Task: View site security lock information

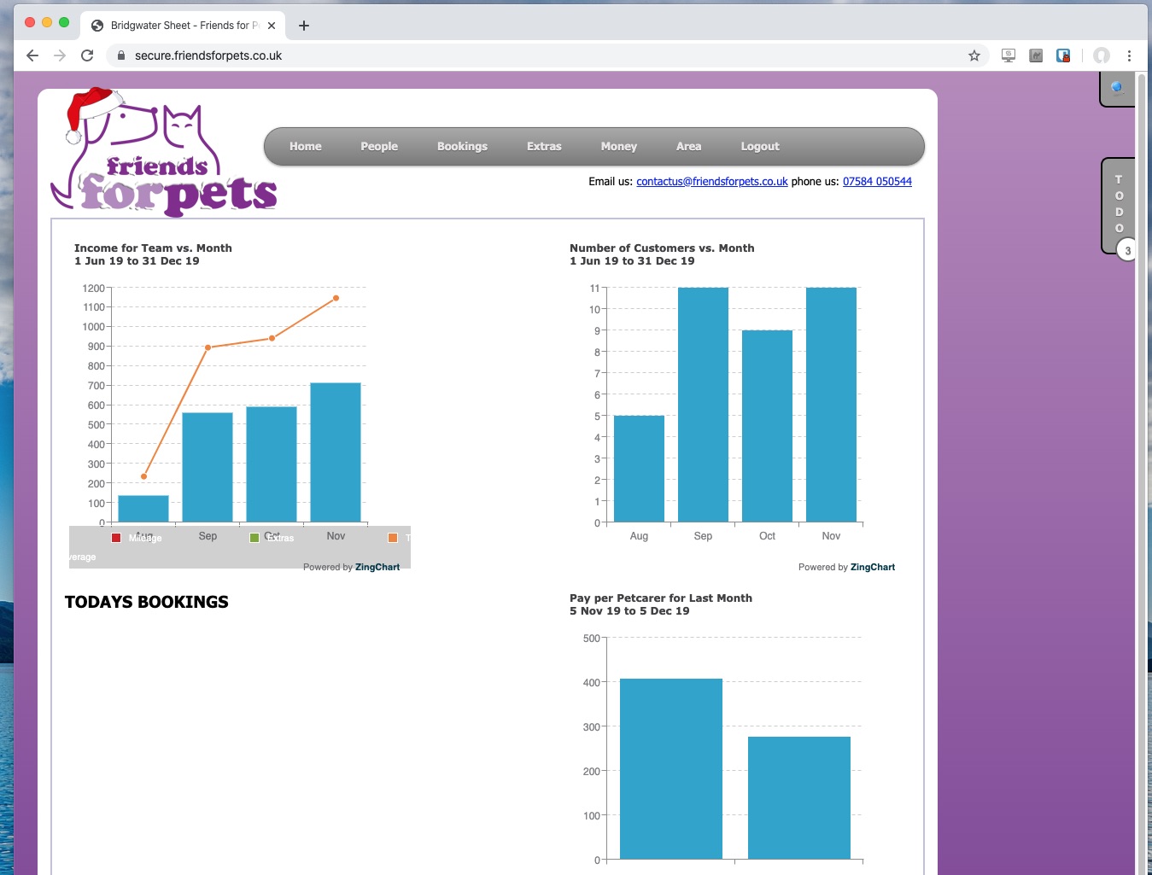Action: [x=121, y=55]
